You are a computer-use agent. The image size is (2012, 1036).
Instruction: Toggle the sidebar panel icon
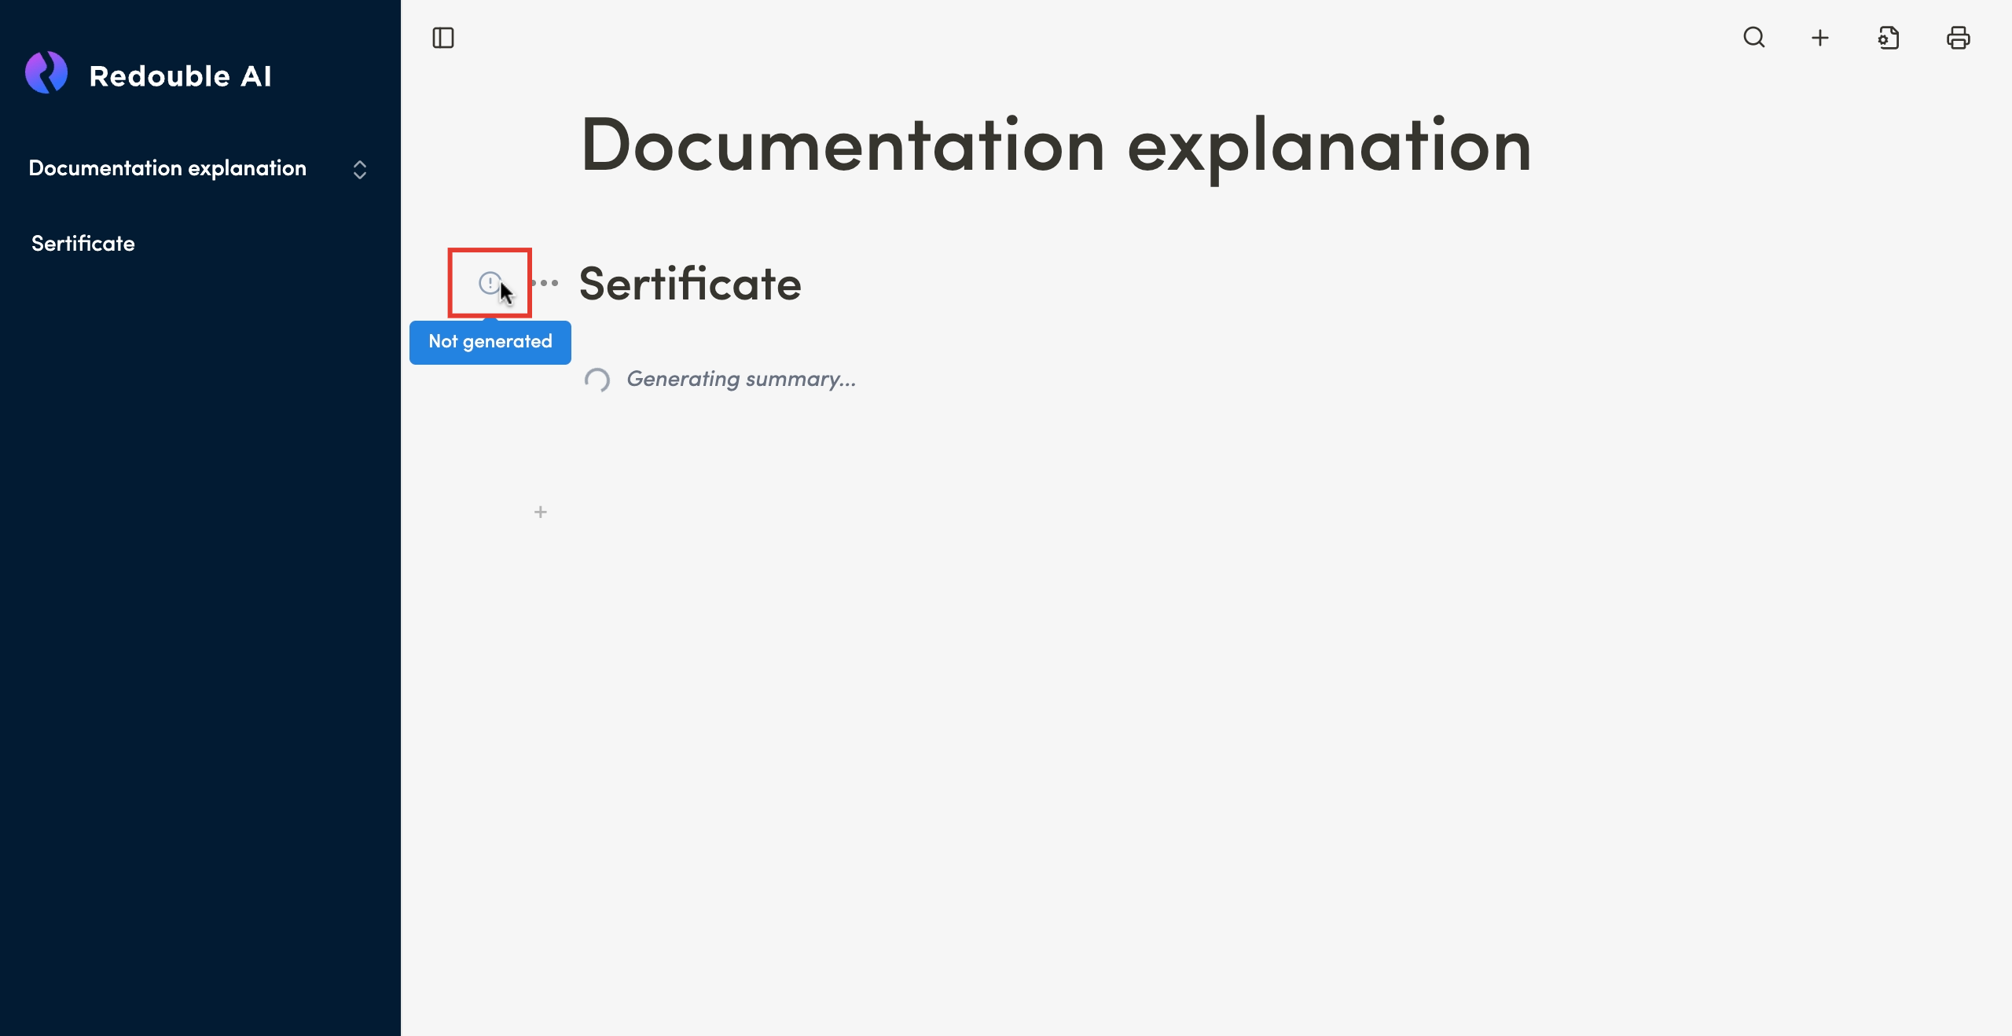443,38
